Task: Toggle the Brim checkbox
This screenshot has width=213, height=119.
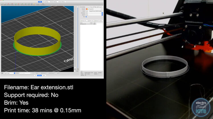Action: pos(86,17)
